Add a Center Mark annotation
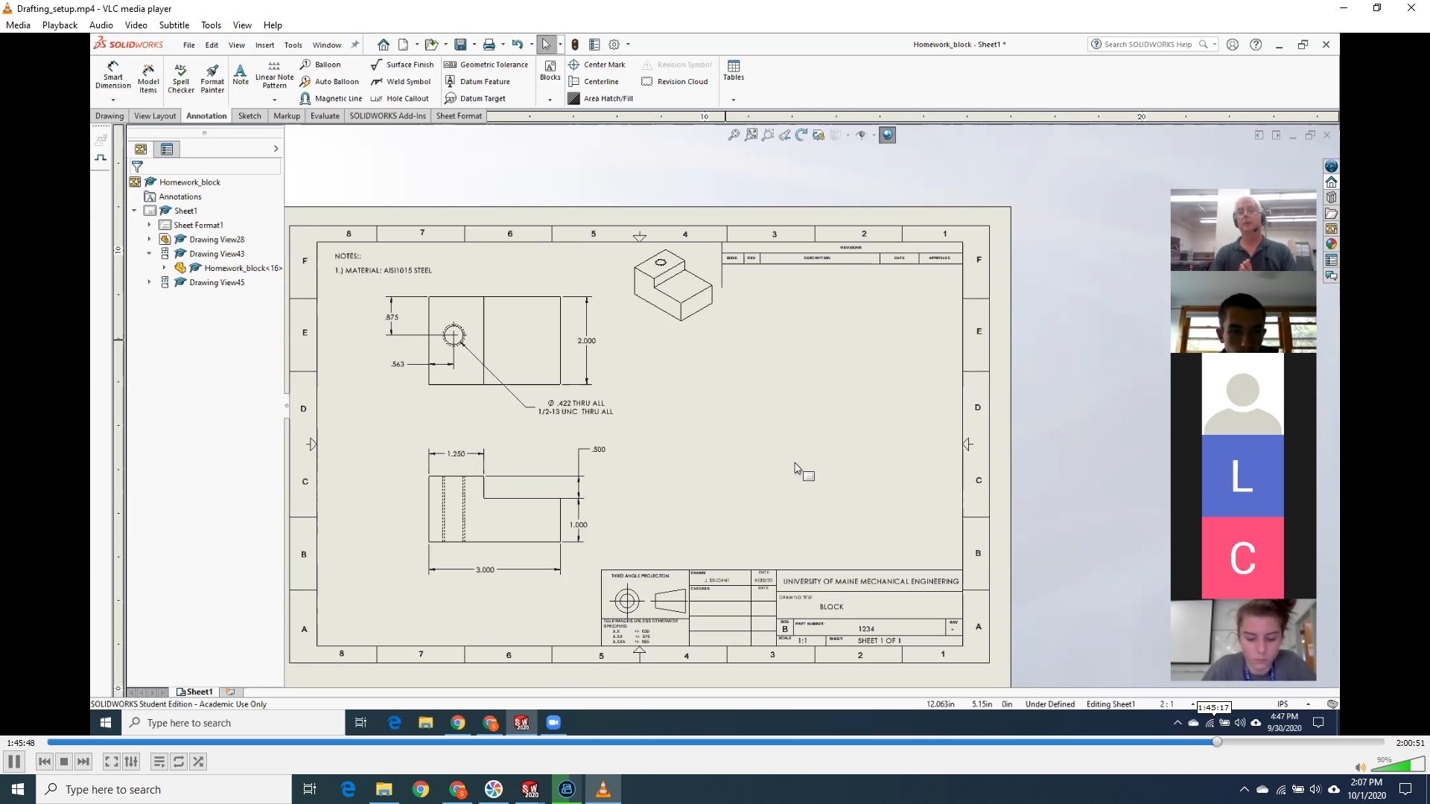Viewport: 1430px width, 804px height. (x=598, y=64)
